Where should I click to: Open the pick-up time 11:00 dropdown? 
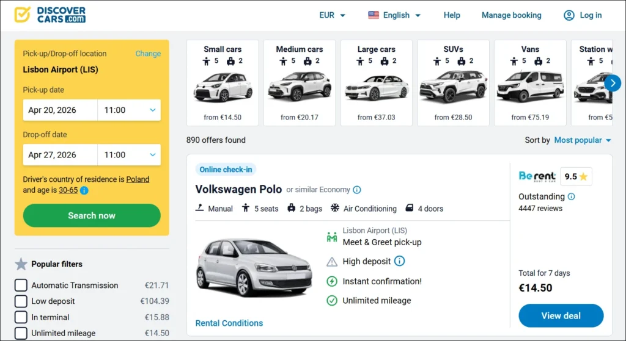(130, 110)
